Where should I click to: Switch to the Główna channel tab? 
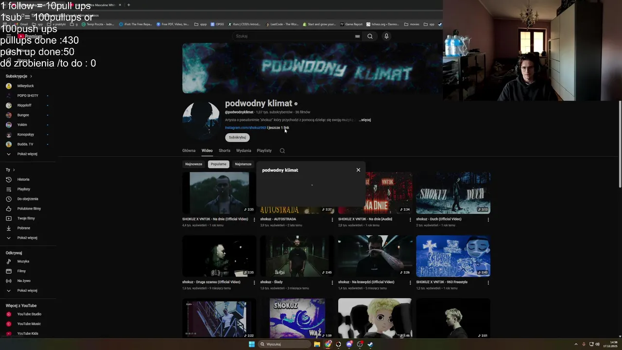point(189,151)
